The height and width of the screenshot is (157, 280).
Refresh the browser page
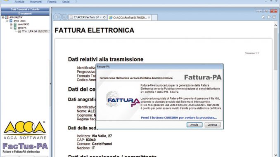104,17
